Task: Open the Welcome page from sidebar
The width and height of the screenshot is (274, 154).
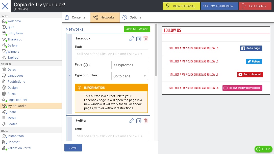Action: click(x=14, y=21)
